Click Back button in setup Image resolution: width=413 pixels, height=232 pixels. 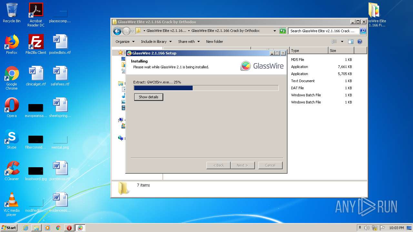pyautogui.click(x=218, y=165)
